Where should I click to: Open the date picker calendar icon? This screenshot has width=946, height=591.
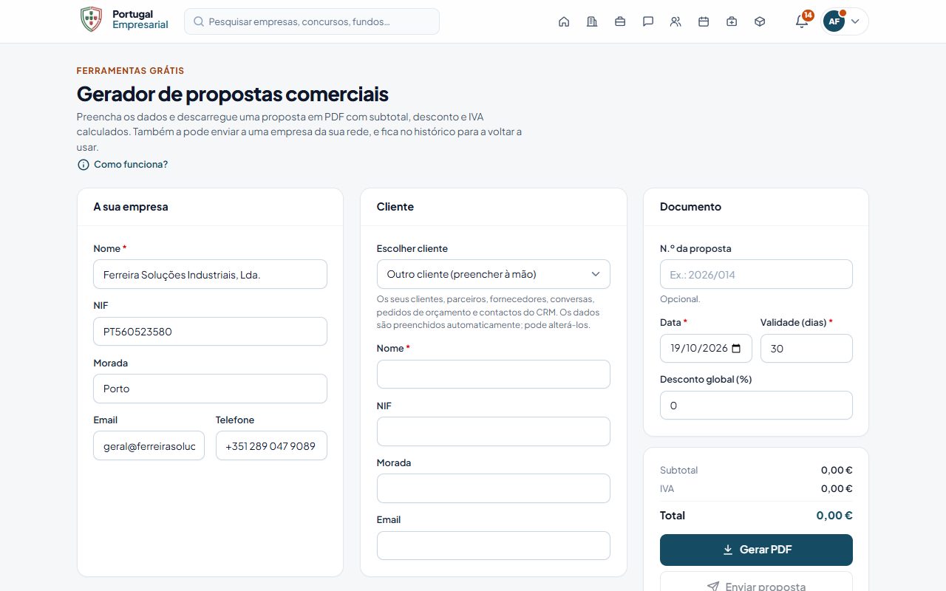(736, 349)
